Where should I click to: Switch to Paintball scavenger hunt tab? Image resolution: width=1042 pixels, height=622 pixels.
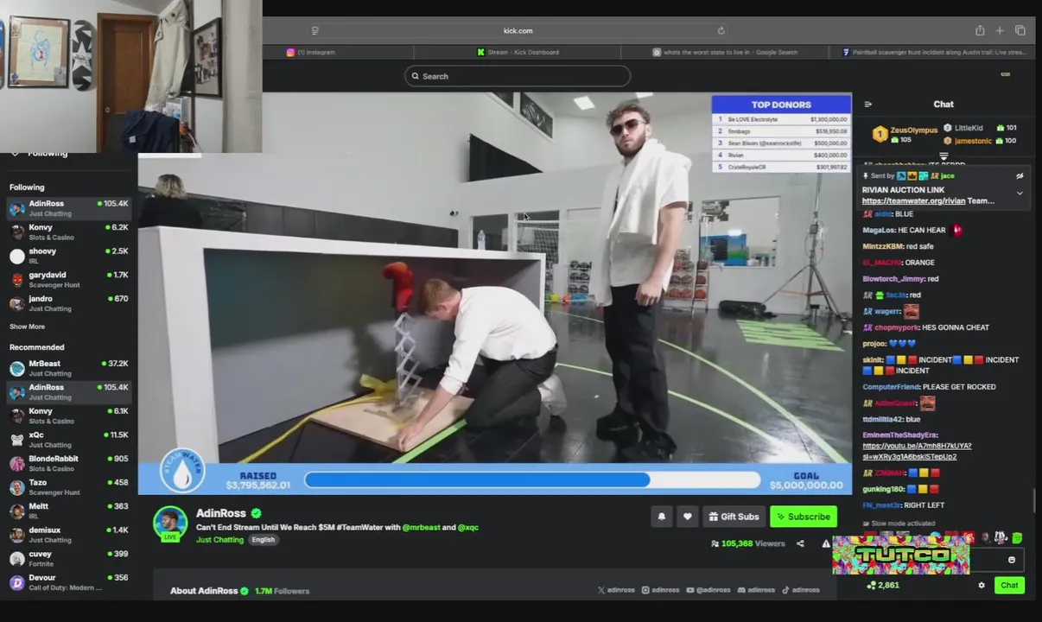(x=934, y=52)
